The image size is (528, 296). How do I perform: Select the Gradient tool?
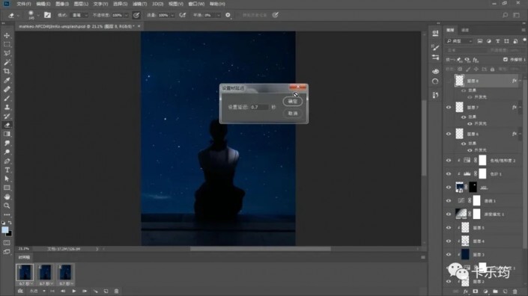pyautogui.click(x=7, y=134)
